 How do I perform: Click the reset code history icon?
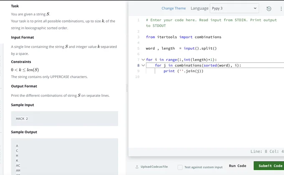pyautogui.click(x=269, y=8)
